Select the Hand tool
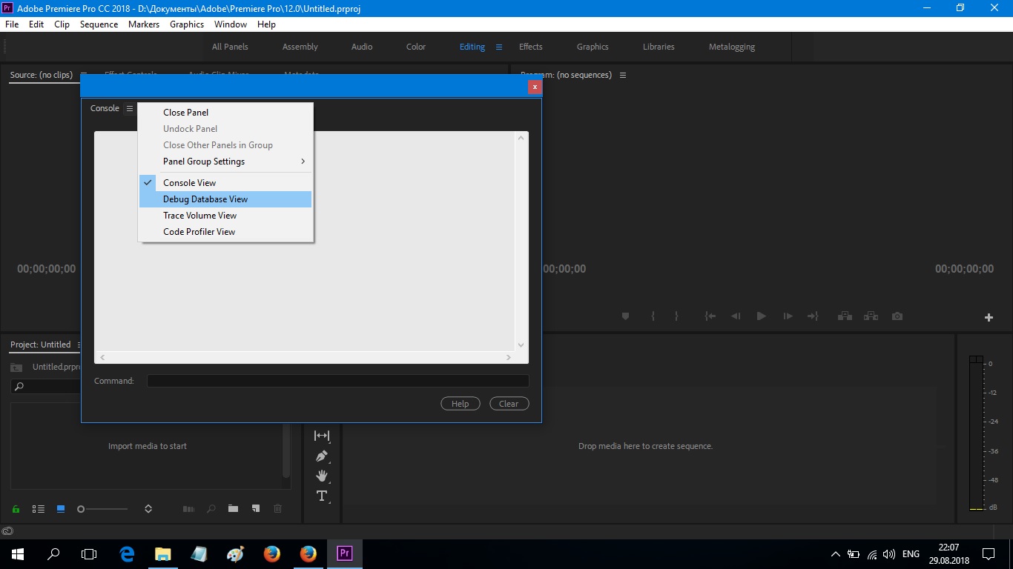Image resolution: width=1013 pixels, height=569 pixels. pyautogui.click(x=322, y=476)
